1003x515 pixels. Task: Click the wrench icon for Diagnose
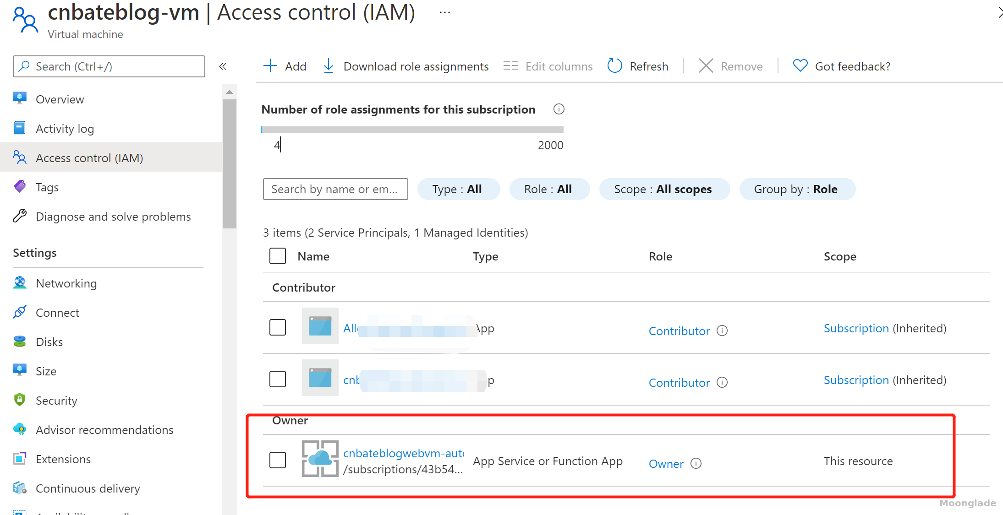pos(20,216)
